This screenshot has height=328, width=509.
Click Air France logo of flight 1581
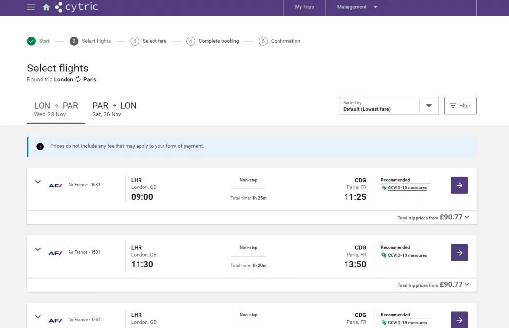(55, 253)
